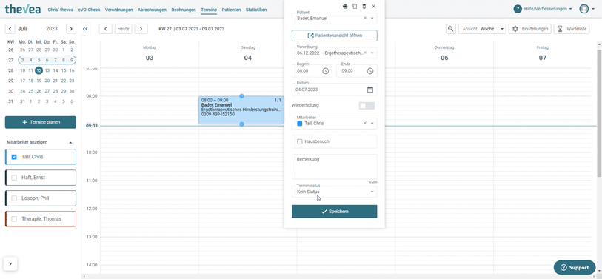Check the Hausbesuch checkbox
Screen dimensions: 602x279
coord(300,141)
